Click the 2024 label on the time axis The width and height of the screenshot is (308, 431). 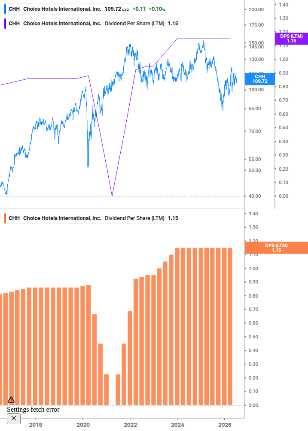tap(177, 425)
